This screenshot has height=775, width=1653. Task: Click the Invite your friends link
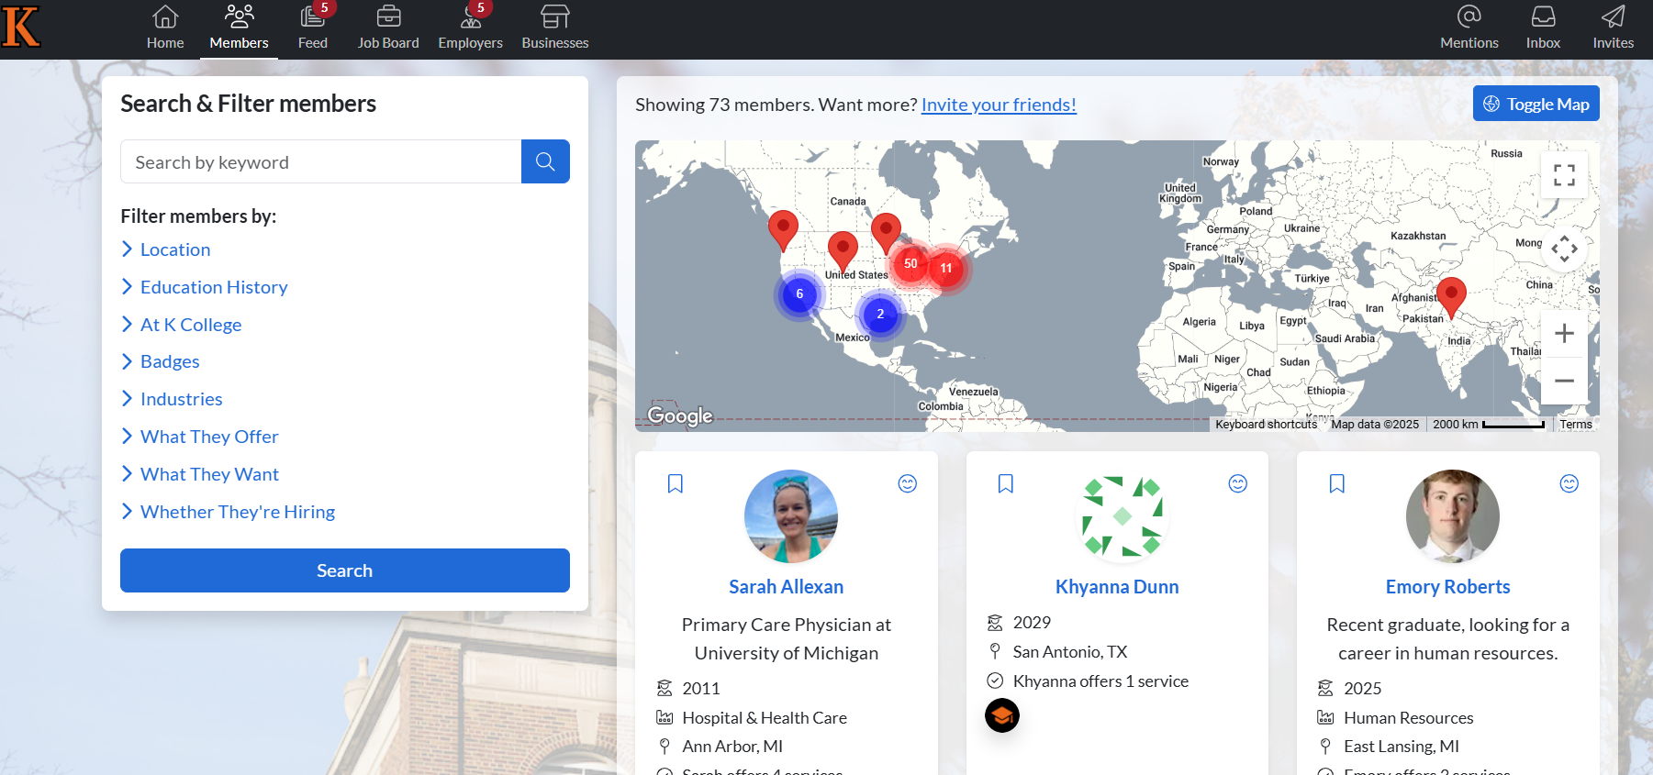pyautogui.click(x=999, y=105)
